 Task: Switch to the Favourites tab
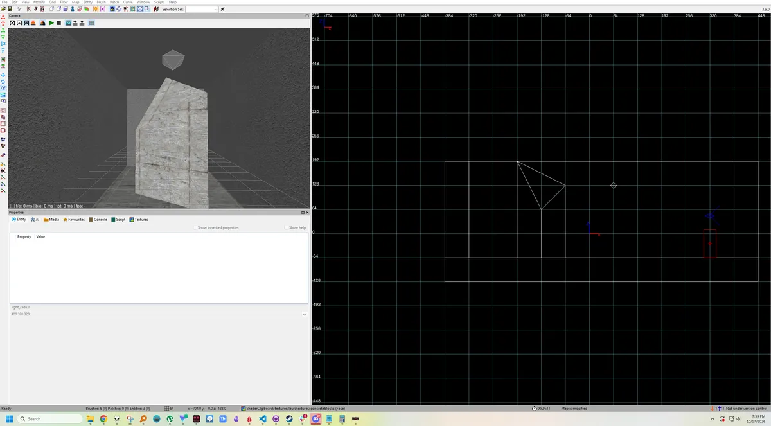click(x=74, y=220)
